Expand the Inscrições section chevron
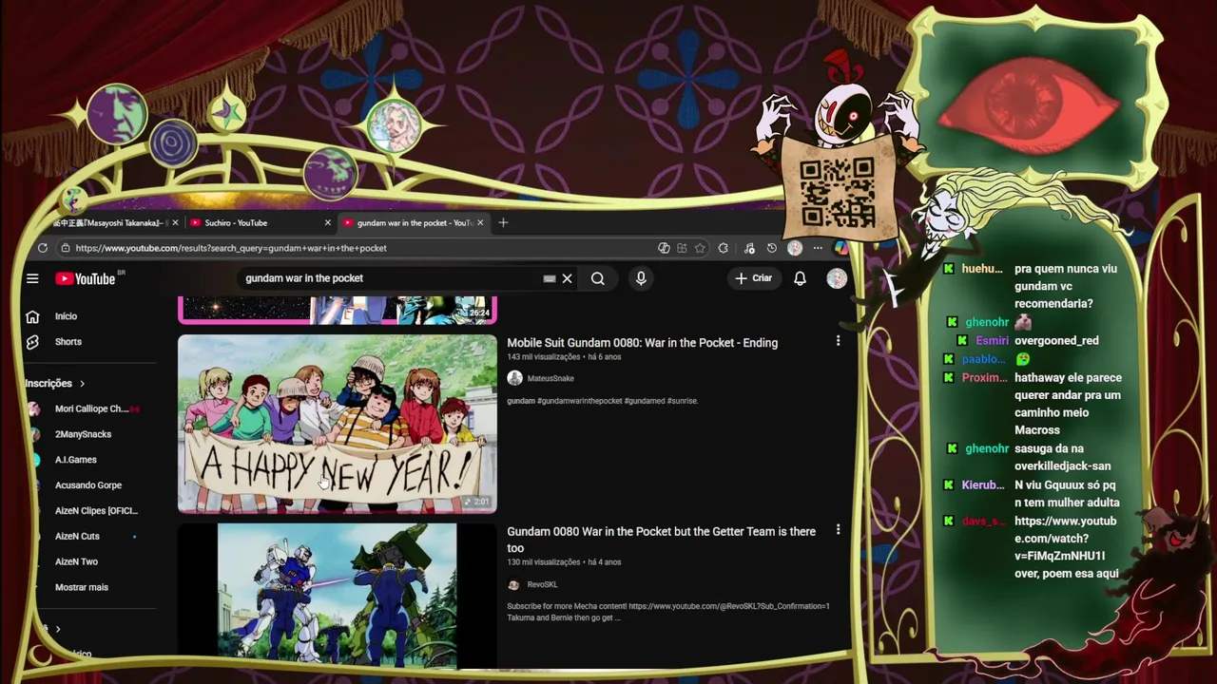The image size is (1217, 684). (x=82, y=384)
